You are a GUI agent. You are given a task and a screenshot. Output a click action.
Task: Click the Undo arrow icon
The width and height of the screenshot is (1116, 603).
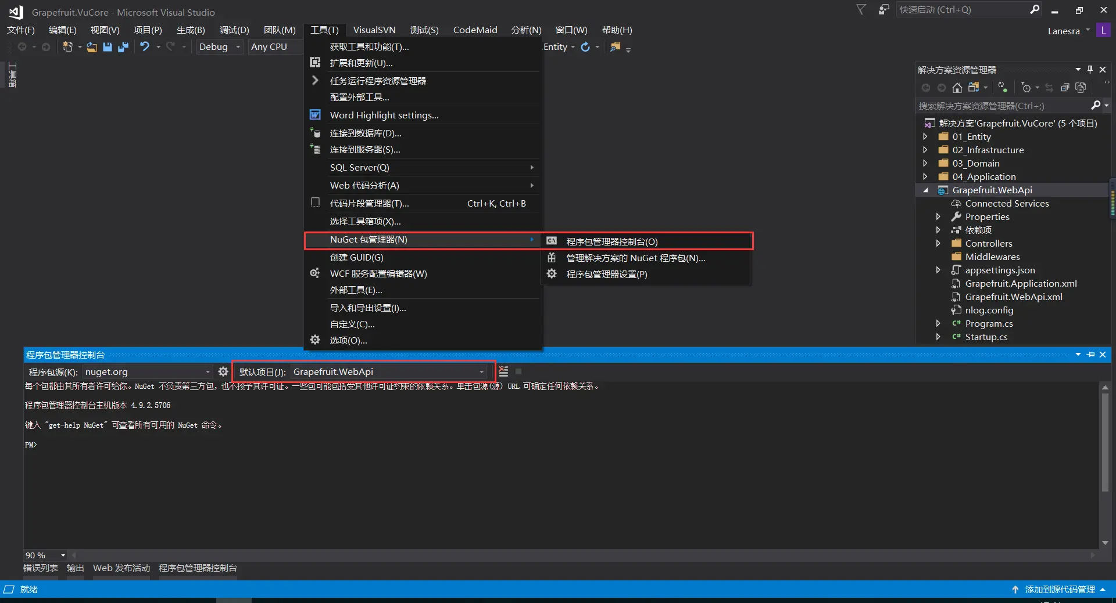pyautogui.click(x=145, y=47)
